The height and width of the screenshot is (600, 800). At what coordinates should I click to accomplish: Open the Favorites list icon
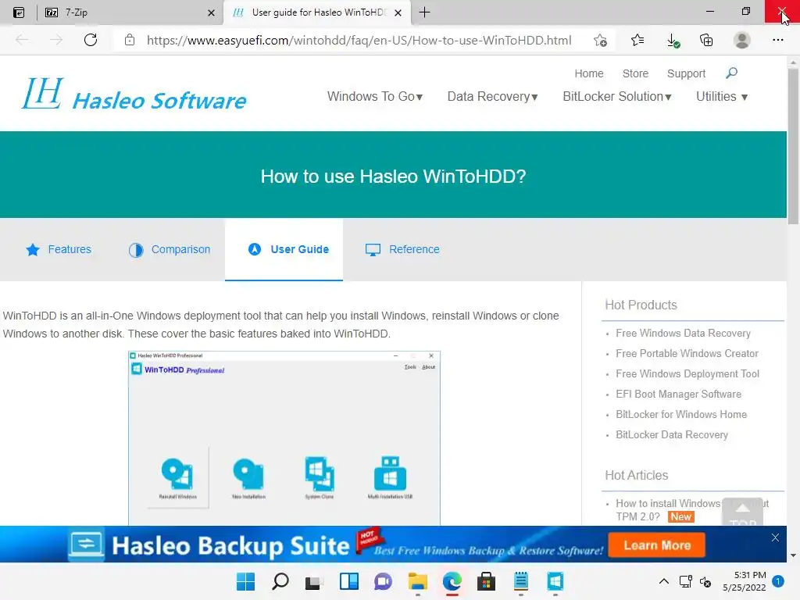point(637,40)
